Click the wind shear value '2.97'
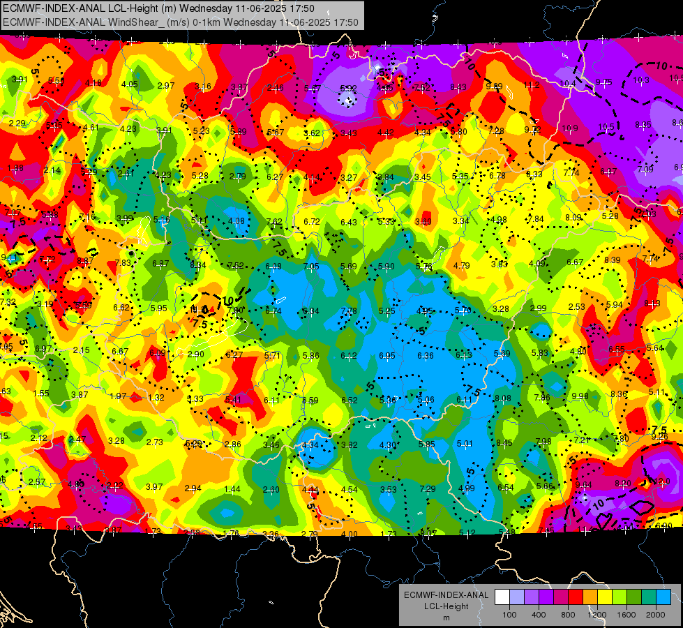The image size is (683, 628). (166, 85)
